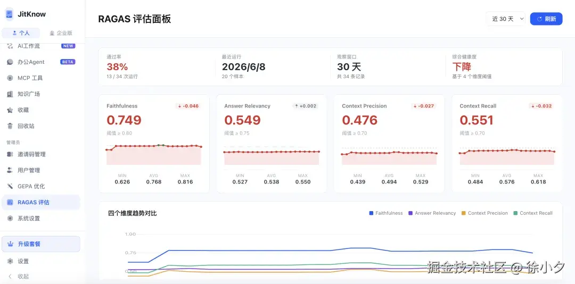Click the Faithfulness -0.046 change badge
The width and height of the screenshot is (575, 284).
tap(188, 106)
